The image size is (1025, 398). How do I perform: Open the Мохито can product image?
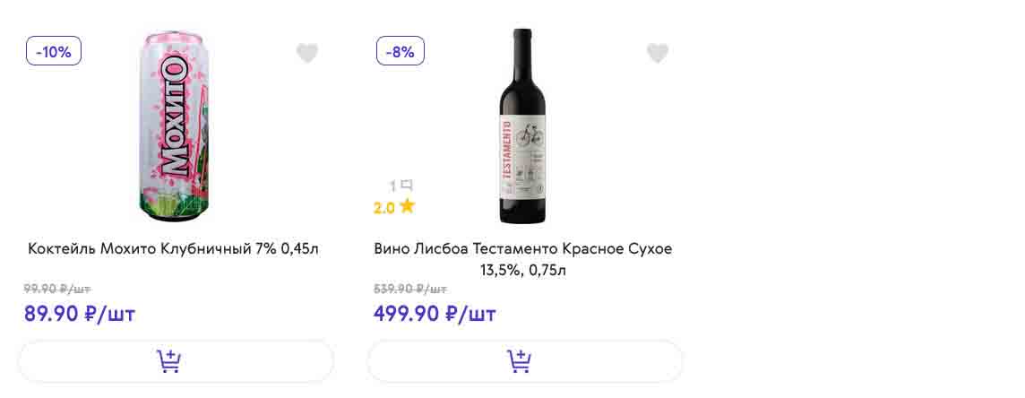coord(174,125)
